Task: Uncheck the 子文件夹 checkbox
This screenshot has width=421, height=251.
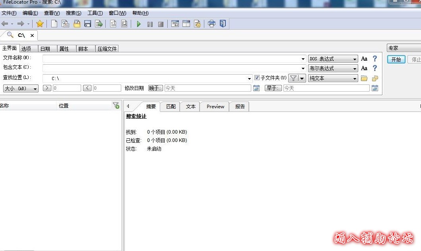Action: pyautogui.click(x=257, y=78)
